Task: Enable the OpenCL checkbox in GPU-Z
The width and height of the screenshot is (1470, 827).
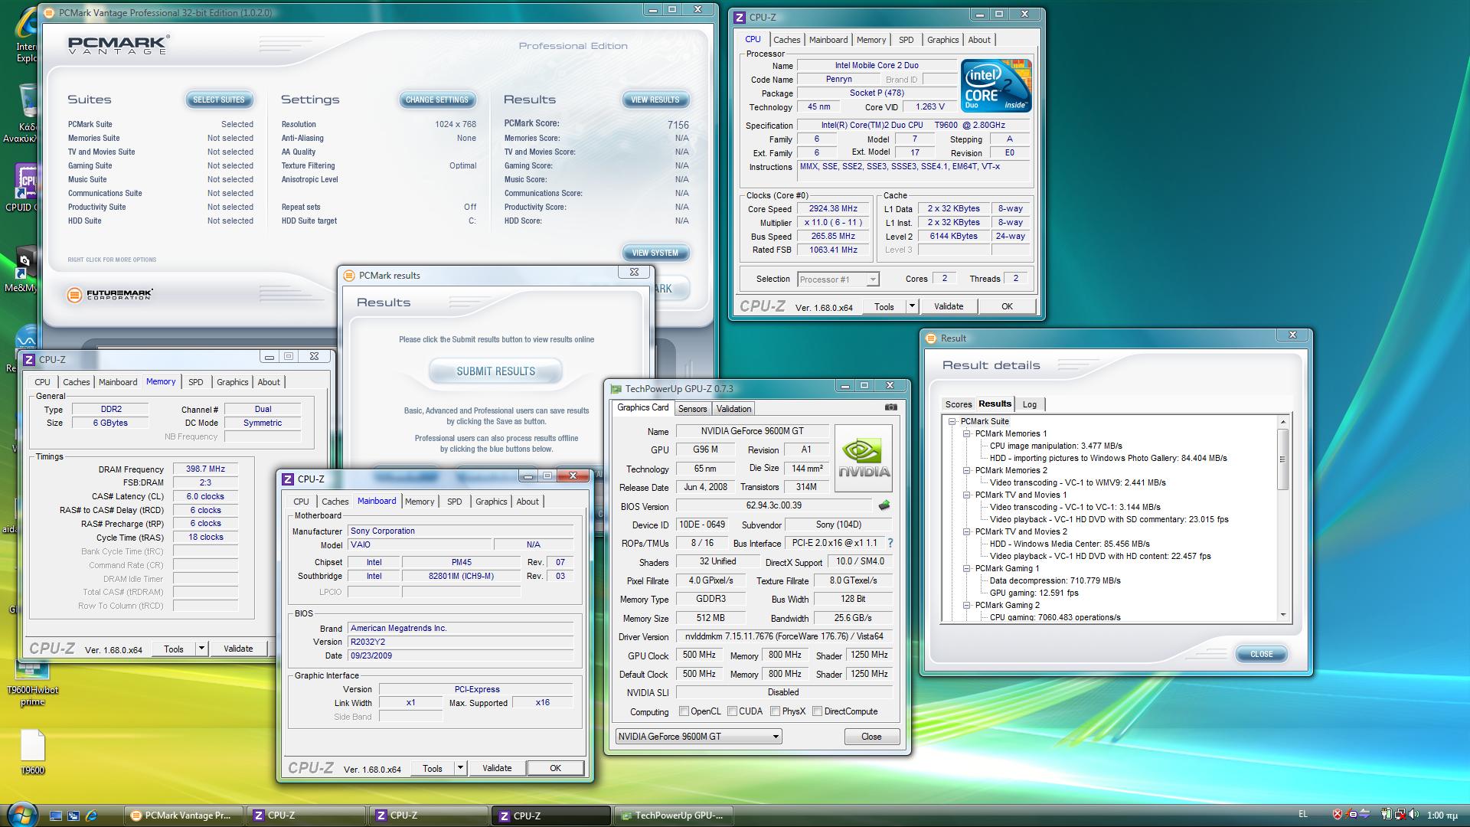Action: tap(684, 711)
